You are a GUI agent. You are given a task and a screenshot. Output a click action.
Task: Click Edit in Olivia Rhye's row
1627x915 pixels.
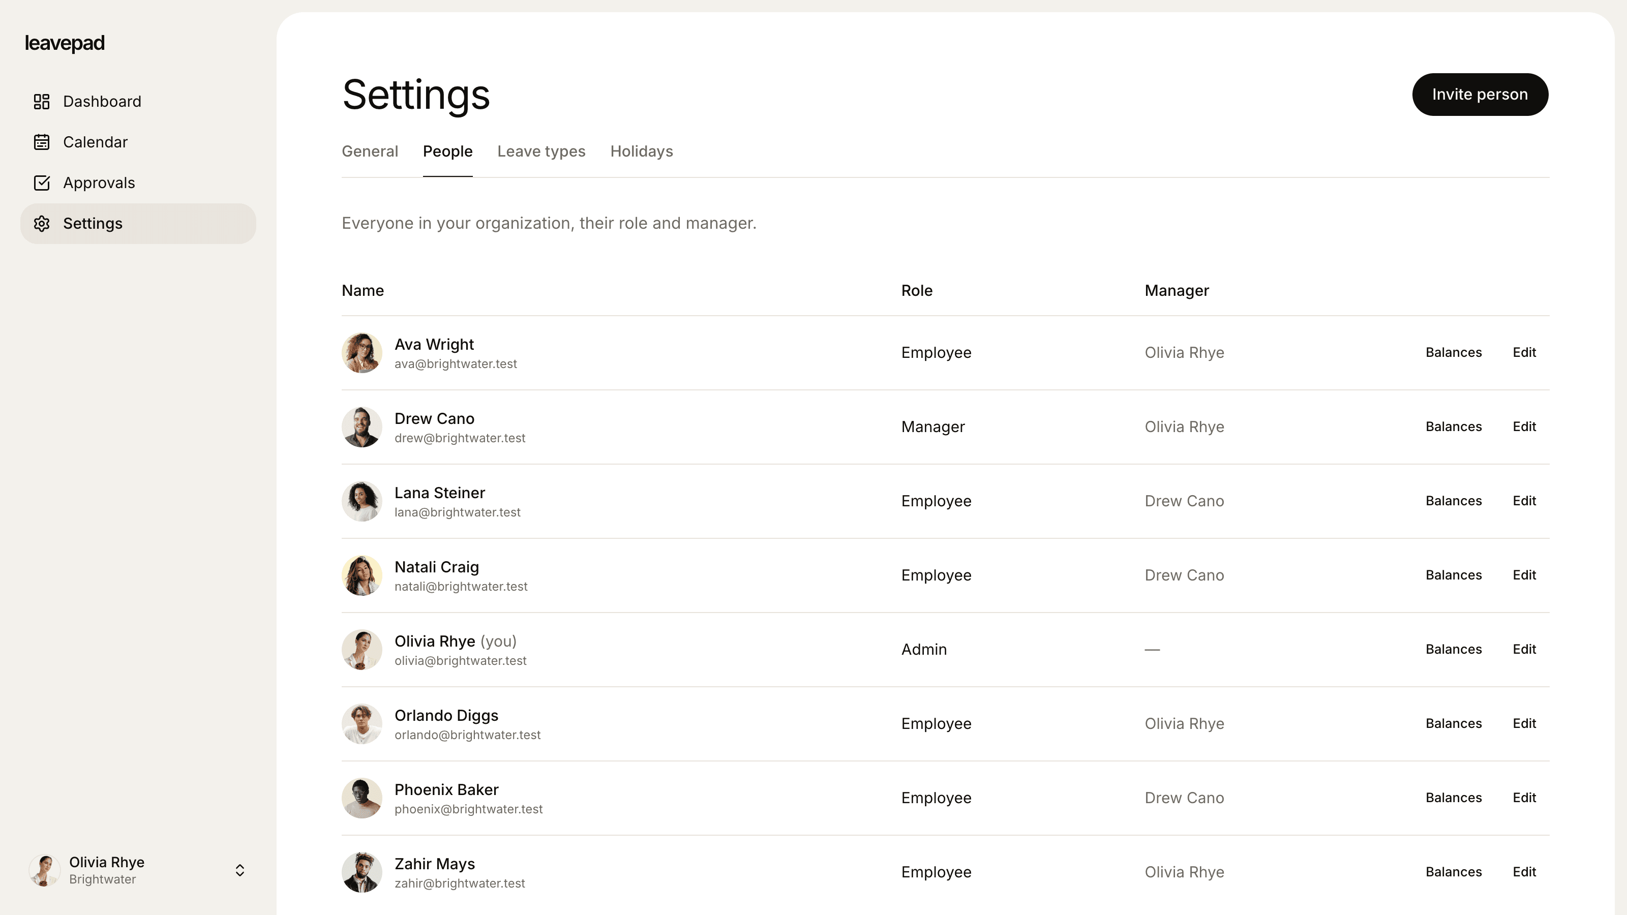pos(1524,649)
